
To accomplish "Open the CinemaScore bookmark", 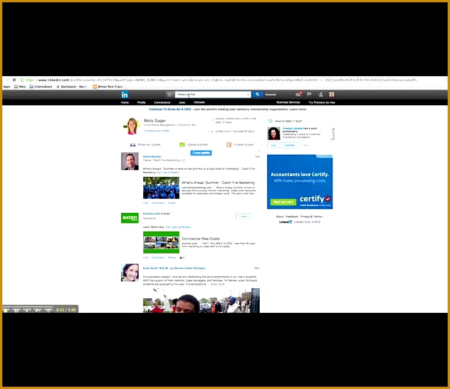I will [x=41, y=87].
